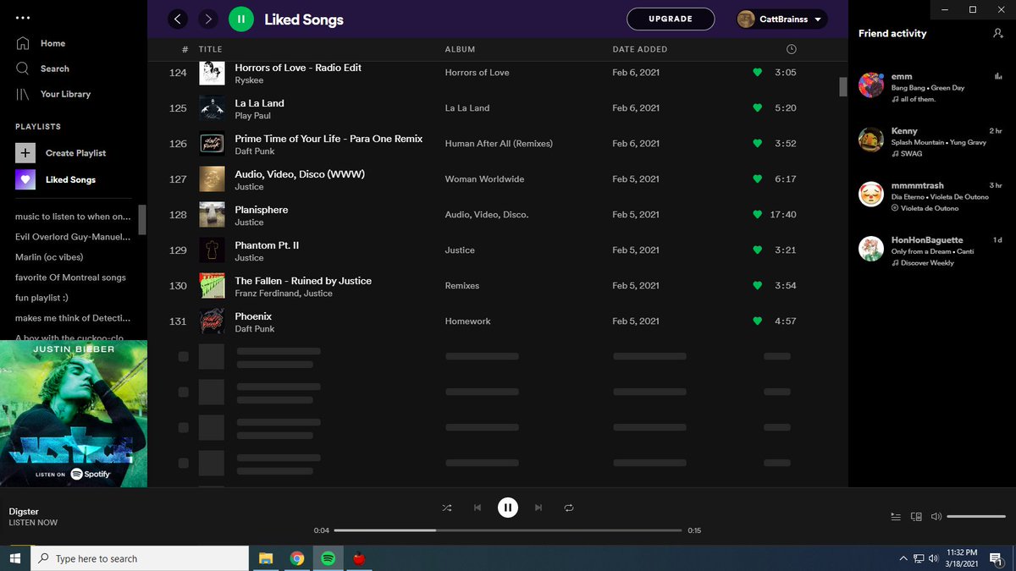This screenshot has height=571, width=1016.
Task: Open Play Paul artist link
Action: tap(252, 116)
